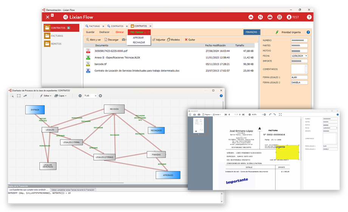Image resolution: width=348 pixels, height=212 pixels.
Task: Go to last page in viewer
Action: point(243,114)
